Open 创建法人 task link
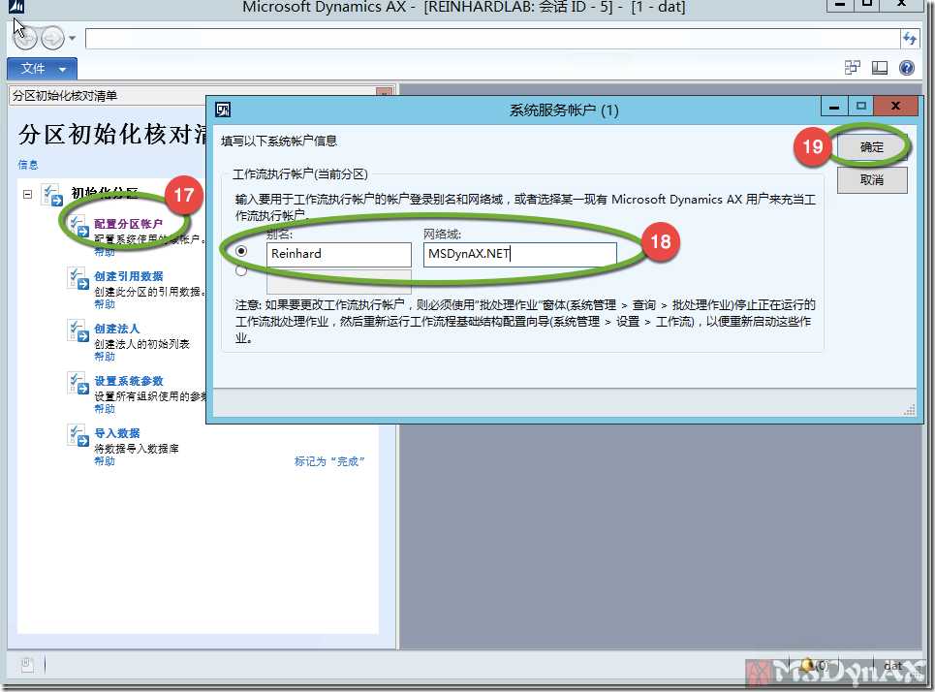The height and width of the screenshot is (692, 935). [117, 329]
